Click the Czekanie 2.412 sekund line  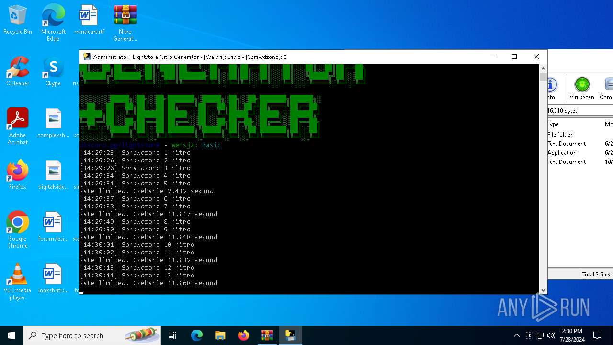[147, 191]
